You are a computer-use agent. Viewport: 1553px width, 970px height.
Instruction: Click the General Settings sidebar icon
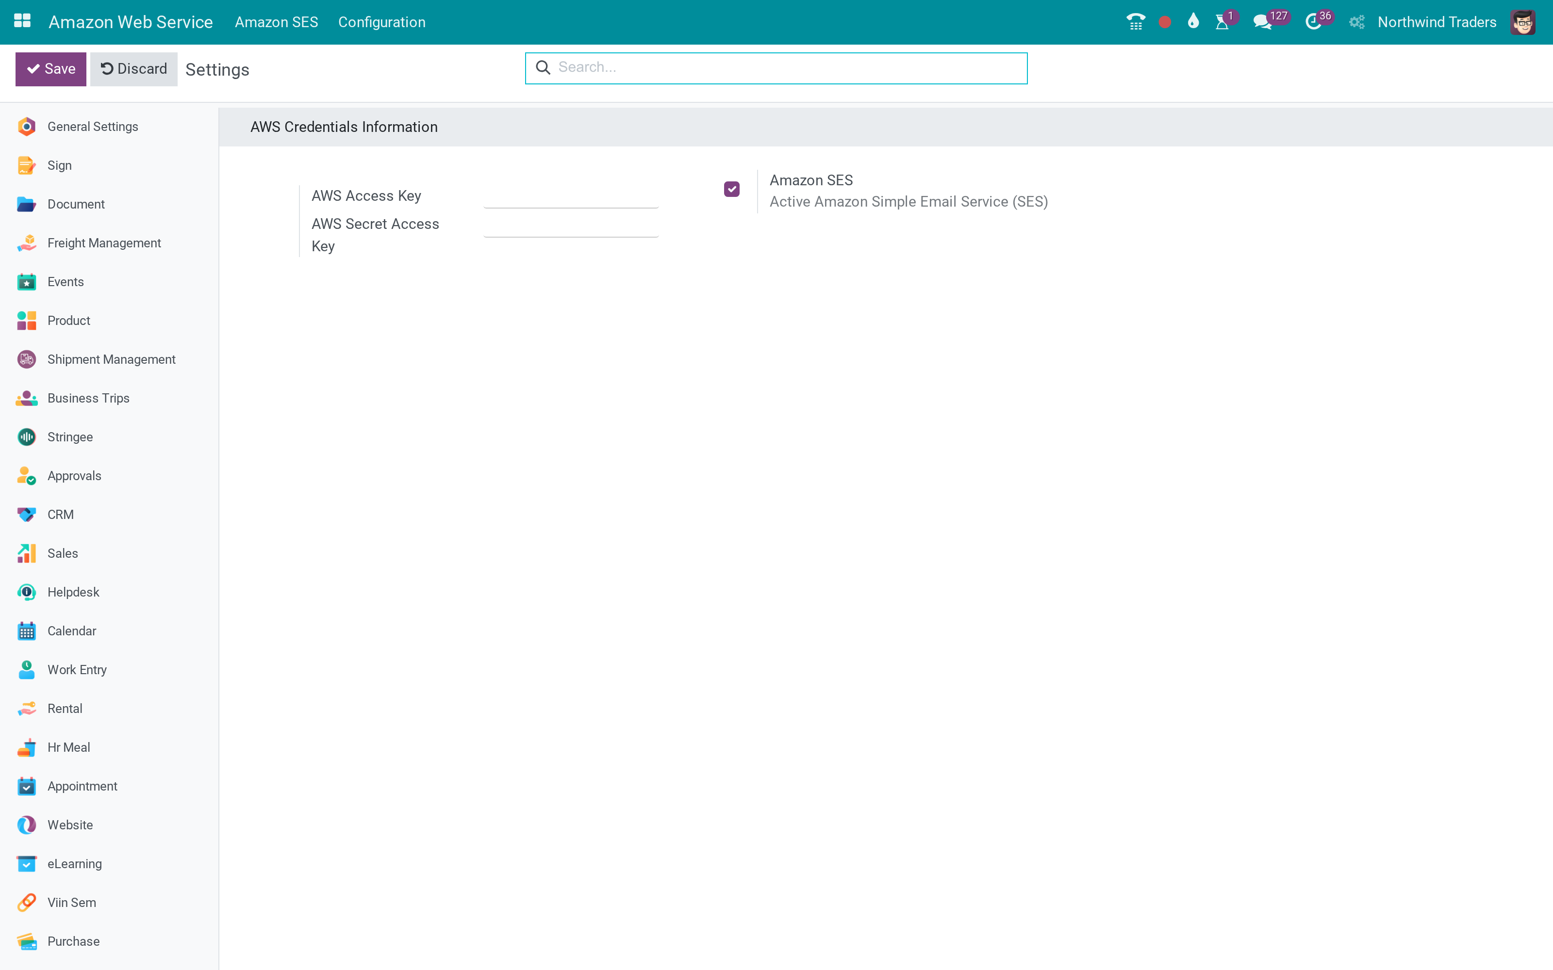(x=26, y=127)
